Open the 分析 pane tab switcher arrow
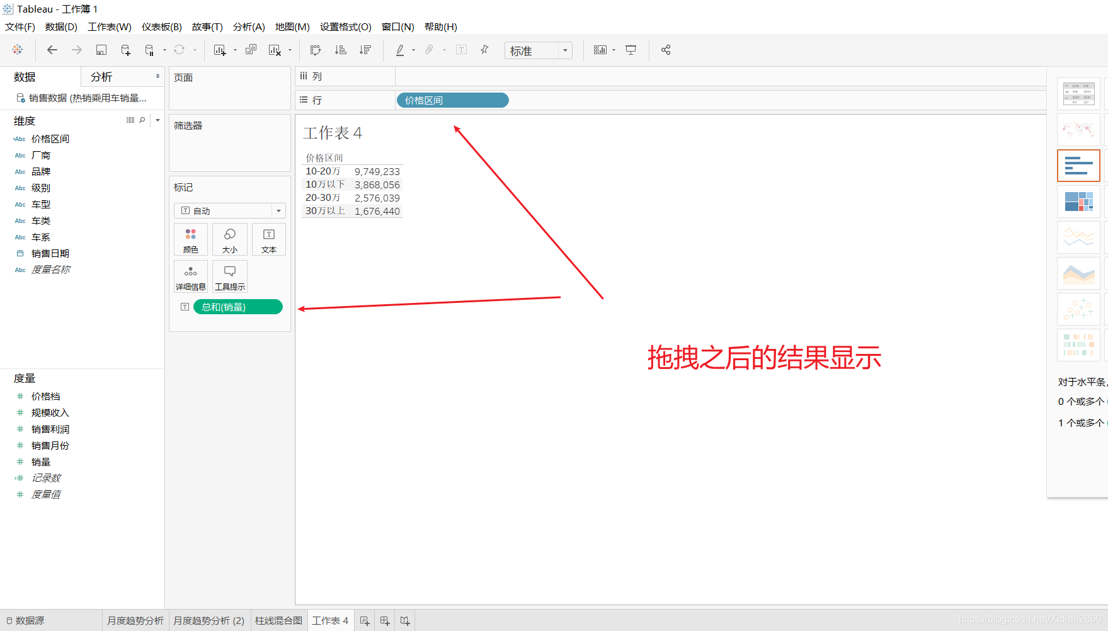Viewport: 1108px width, 631px height. pyautogui.click(x=157, y=77)
